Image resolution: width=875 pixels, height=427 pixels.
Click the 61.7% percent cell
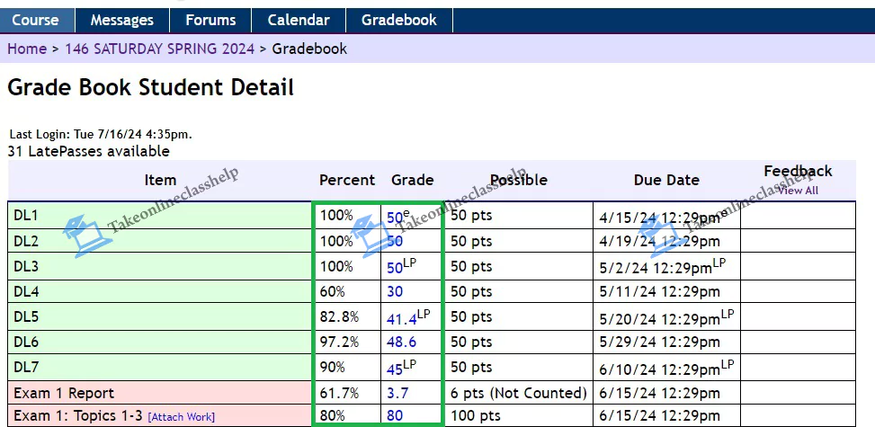coord(346,393)
